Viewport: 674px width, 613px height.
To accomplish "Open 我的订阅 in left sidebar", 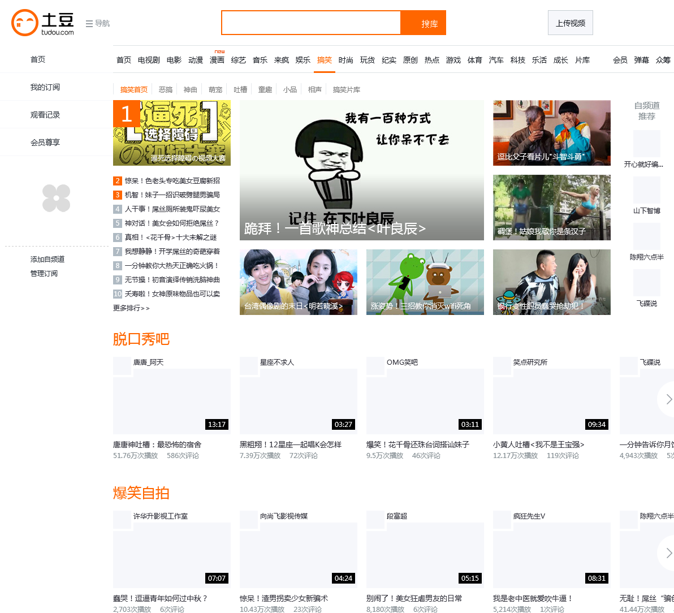I will 45,87.
